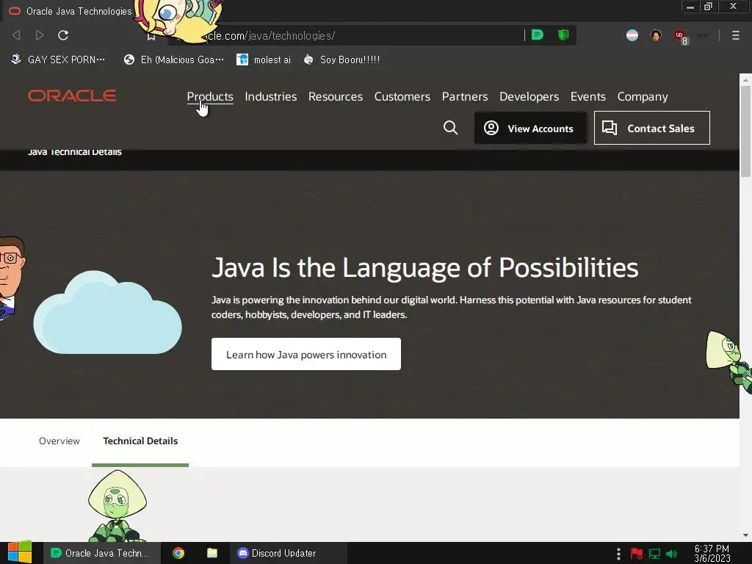
Task: Open the Windows Start button
Action: (x=20, y=552)
